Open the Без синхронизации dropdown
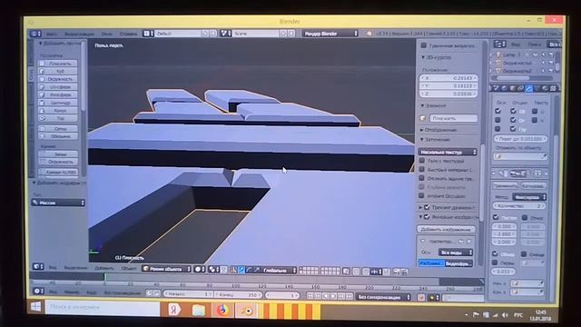 [383, 297]
